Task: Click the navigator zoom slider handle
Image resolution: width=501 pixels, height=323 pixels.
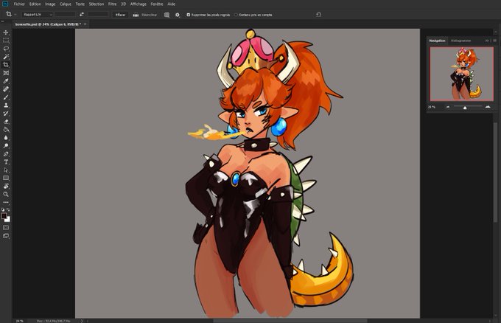Action: tap(465, 108)
